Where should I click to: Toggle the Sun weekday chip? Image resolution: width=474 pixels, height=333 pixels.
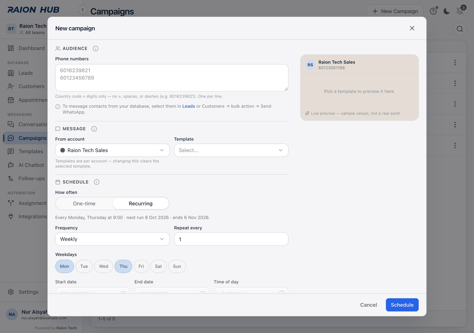pos(177,266)
